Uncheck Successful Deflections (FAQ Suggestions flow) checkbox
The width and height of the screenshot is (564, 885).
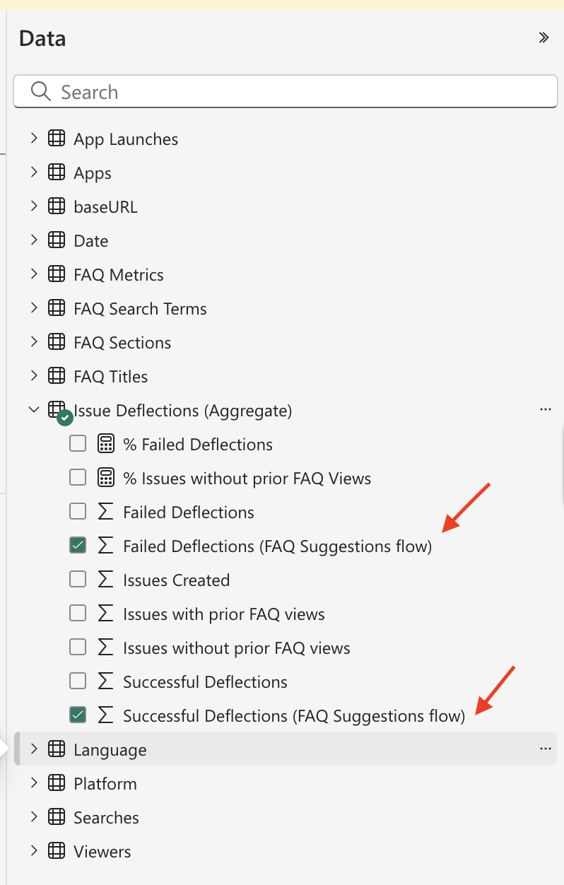coord(78,715)
